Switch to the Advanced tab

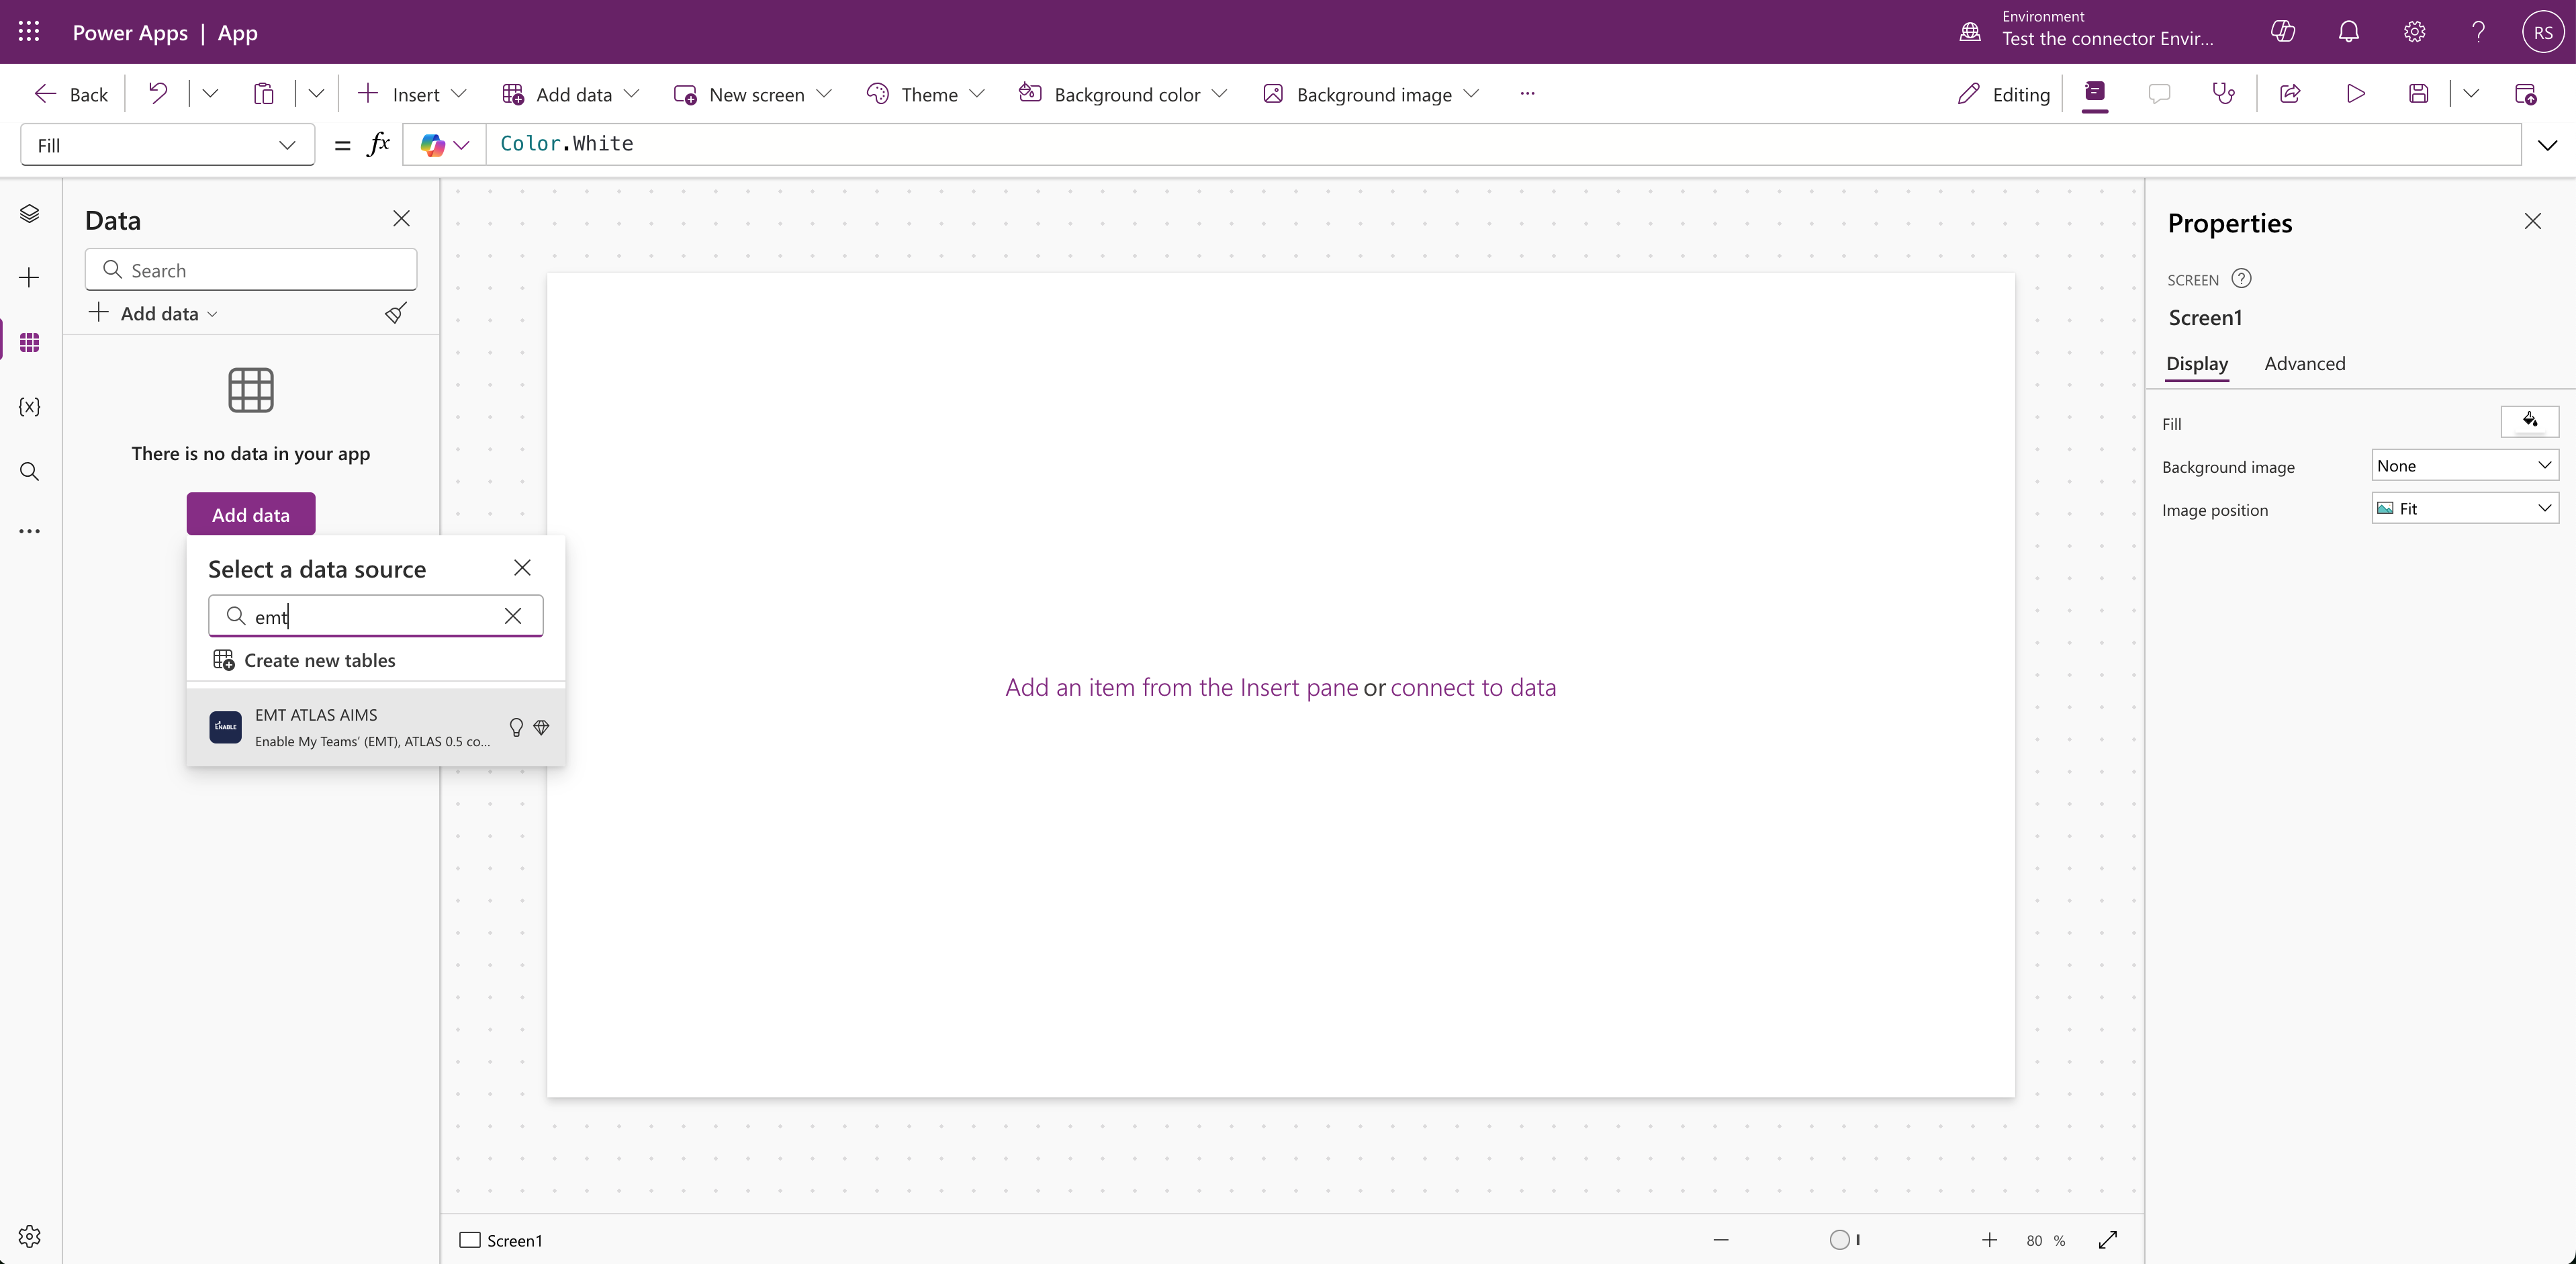click(2304, 364)
